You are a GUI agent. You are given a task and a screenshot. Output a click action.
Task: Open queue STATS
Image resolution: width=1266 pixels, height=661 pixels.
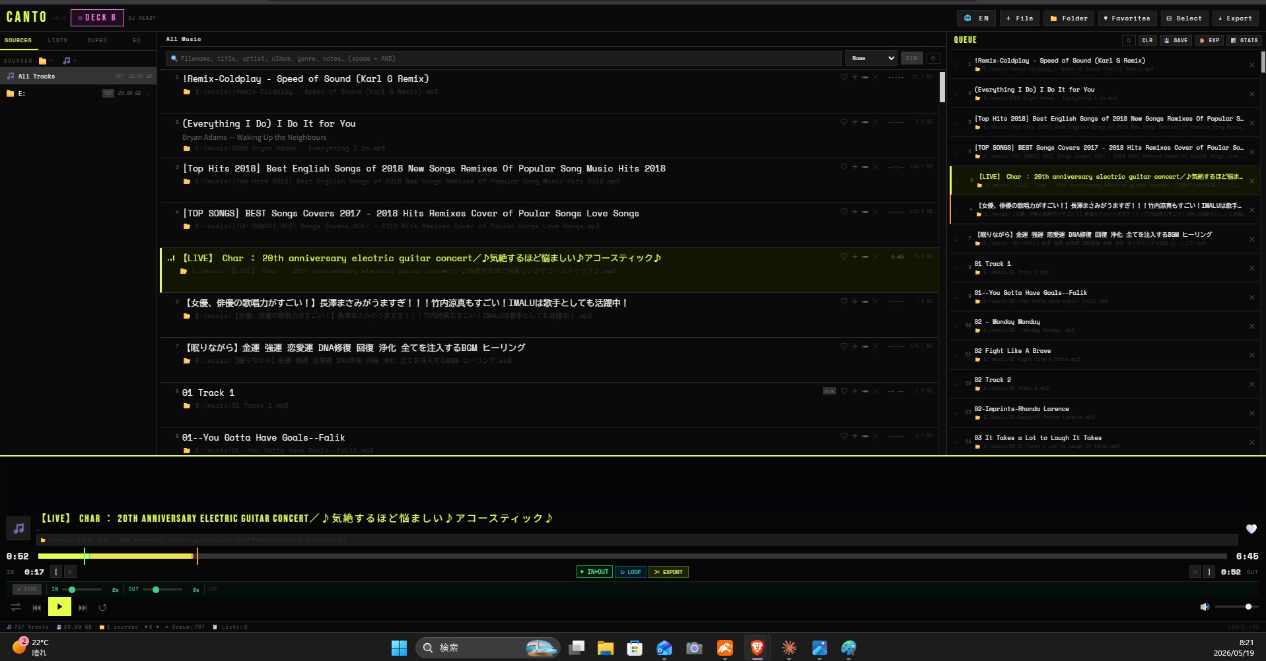[x=1244, y=40]
